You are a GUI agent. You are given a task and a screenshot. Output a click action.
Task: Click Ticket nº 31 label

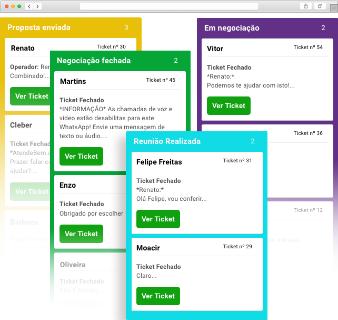click(x=237, y=161)
